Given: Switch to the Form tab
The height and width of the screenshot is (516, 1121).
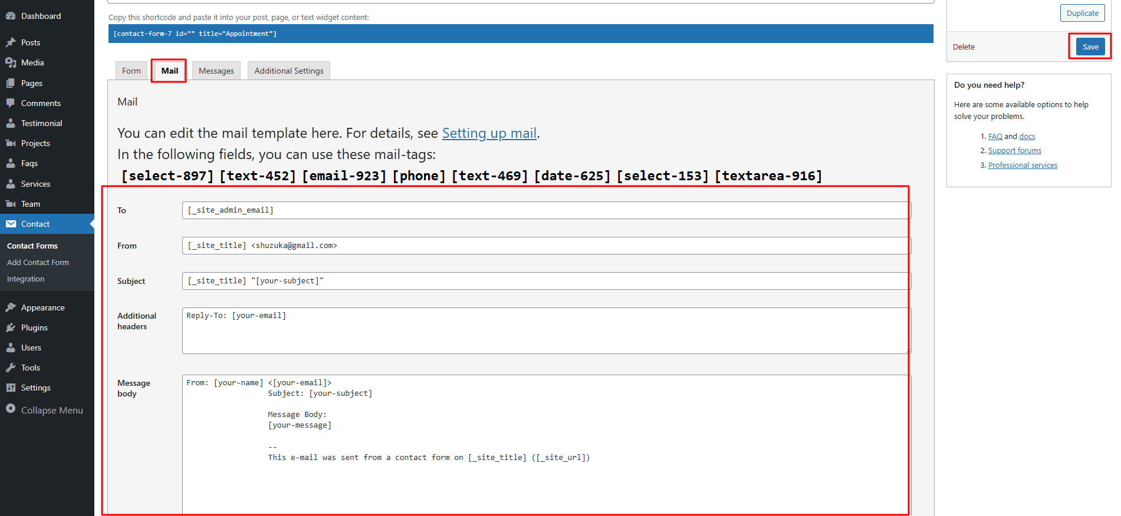Looking at the screenshot, I should pos(132,71).
